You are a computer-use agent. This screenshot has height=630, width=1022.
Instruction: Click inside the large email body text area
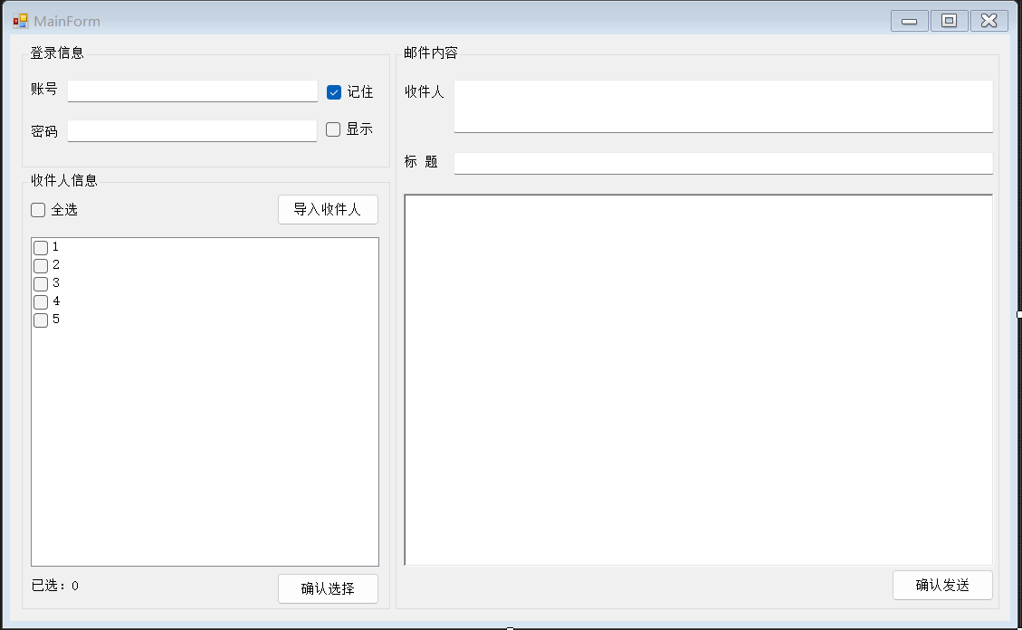699,380
